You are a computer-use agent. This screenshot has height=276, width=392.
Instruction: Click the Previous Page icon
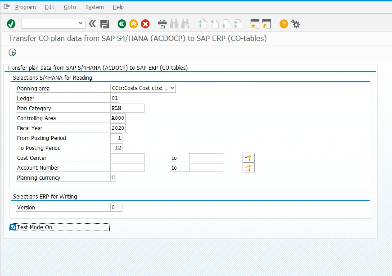[214, 24]
